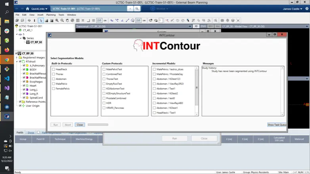Open the QuickLinks dropdown

[x=39, y=9]
